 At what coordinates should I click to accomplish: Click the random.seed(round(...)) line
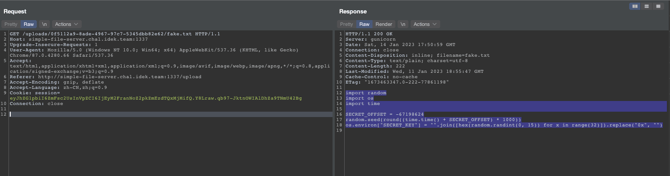pyautogui.click(x=434, y=120)
